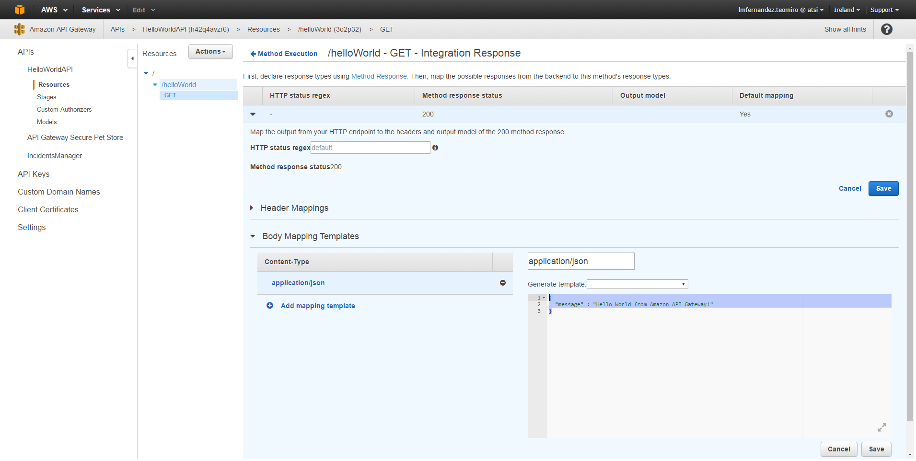Image resolution: width=916 pixels, height=461 pixels.
Task: Open Custom Authorizers in sidebar
Action: [x=64, y=109]
